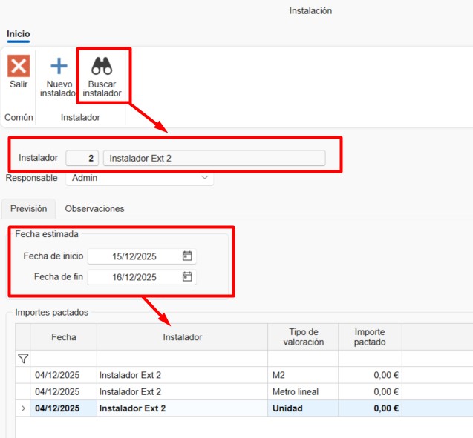The image size is (473, 438).
Task: Open calendar picker for Fecha de inicio
Action: (x=187, y=256)
